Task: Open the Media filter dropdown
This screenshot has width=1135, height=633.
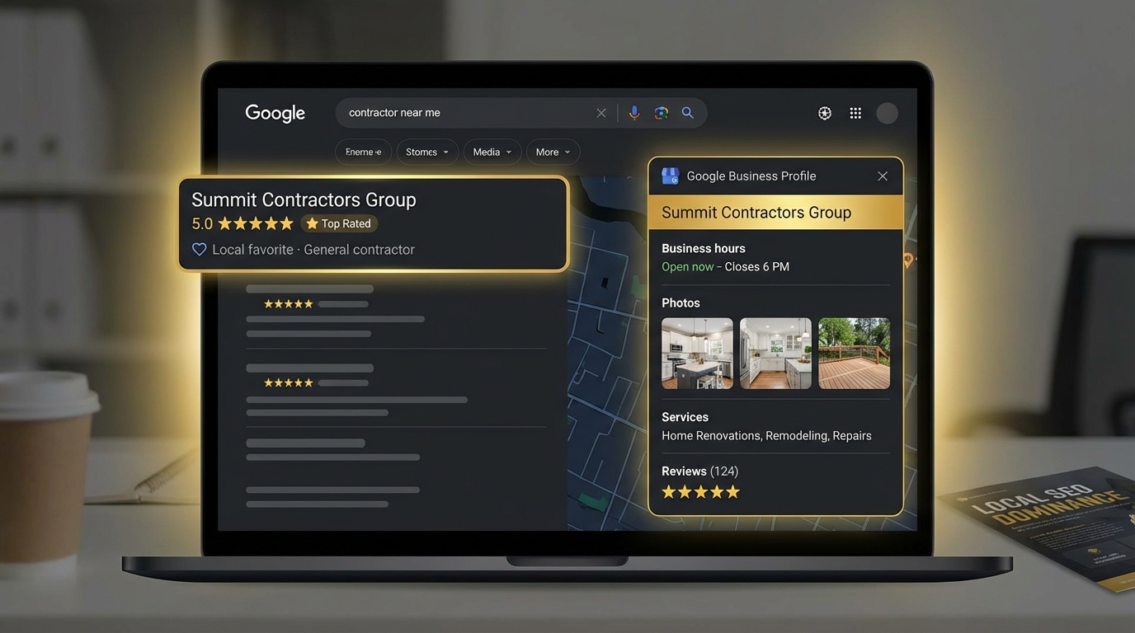Action: 492,152
